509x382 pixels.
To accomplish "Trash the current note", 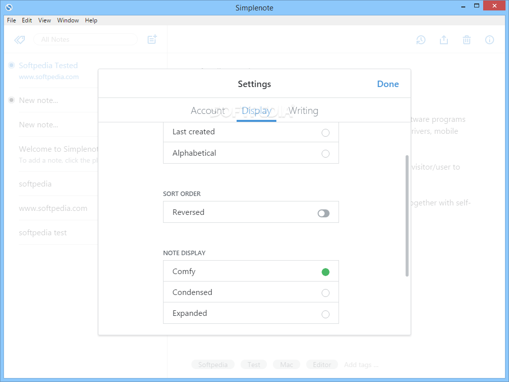I will (467, 40).
